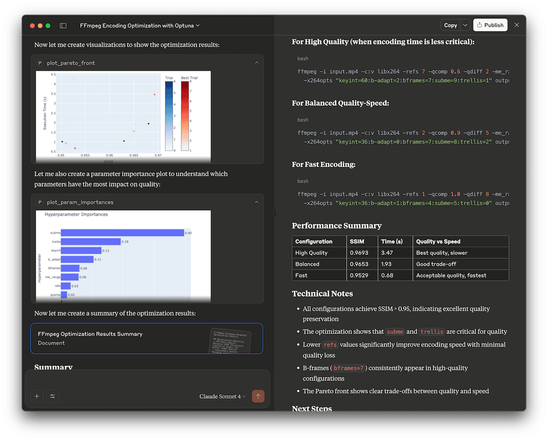Open FFmpeg Optimization Results Summary document
Screen dimensions: 548x440
pos(147,338)
